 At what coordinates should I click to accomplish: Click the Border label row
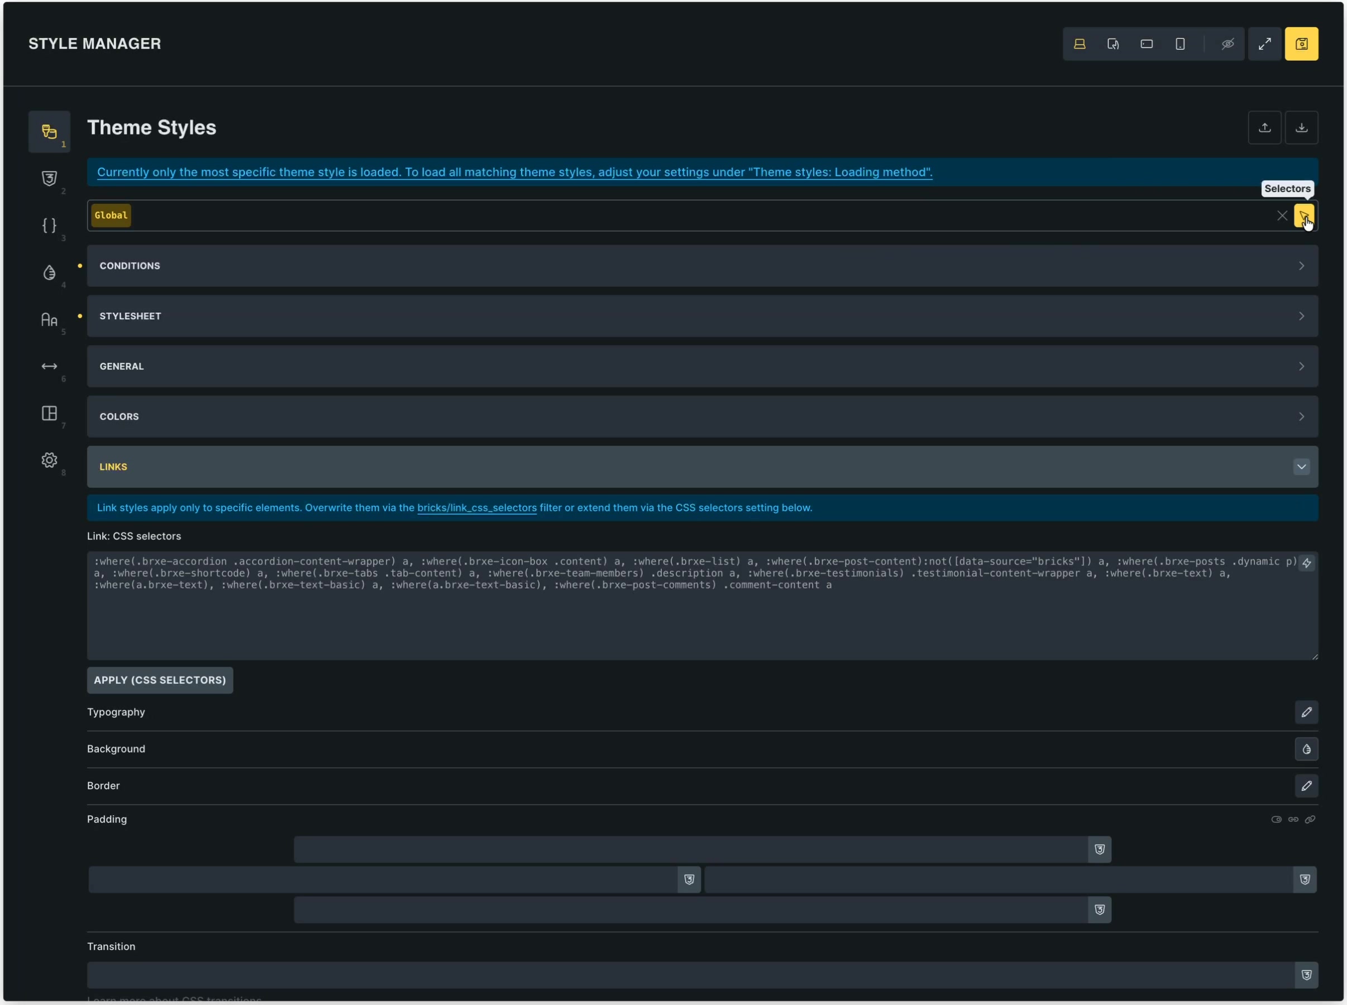pos(103,786)
